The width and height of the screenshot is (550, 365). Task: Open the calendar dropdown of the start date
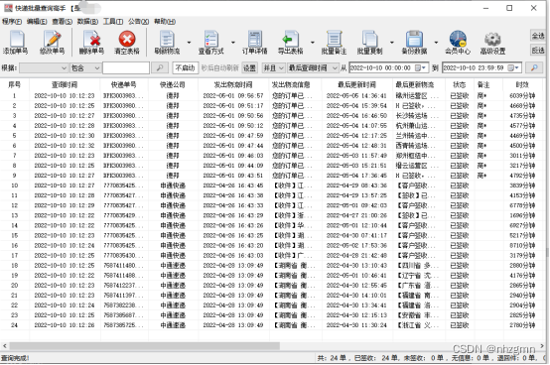click(420, 67)
